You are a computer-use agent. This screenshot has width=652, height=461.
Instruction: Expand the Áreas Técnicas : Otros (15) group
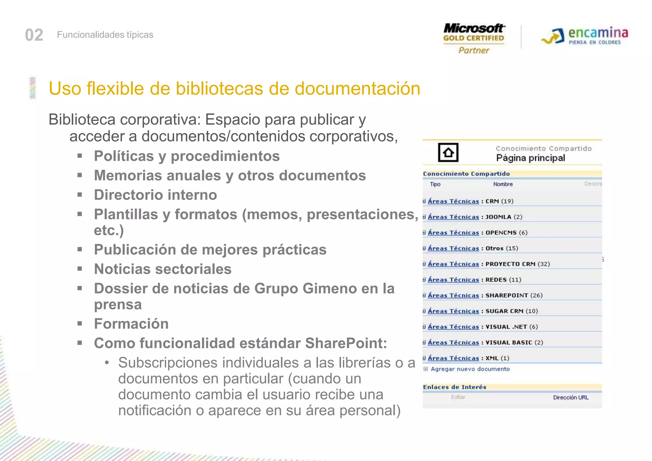pyautogui.click(x=424, y=248)
